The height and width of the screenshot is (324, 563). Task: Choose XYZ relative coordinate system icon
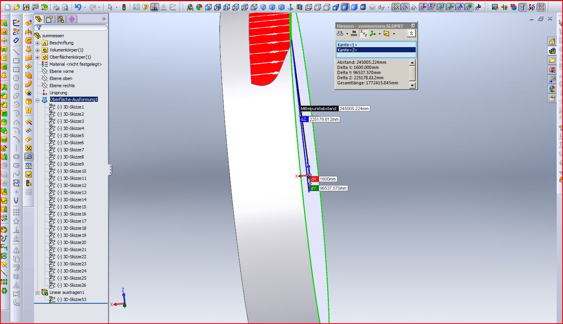pos(373,34)
